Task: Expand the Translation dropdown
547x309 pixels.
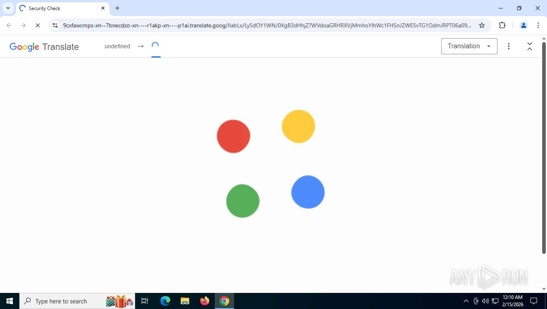Action: pos(469,46)
